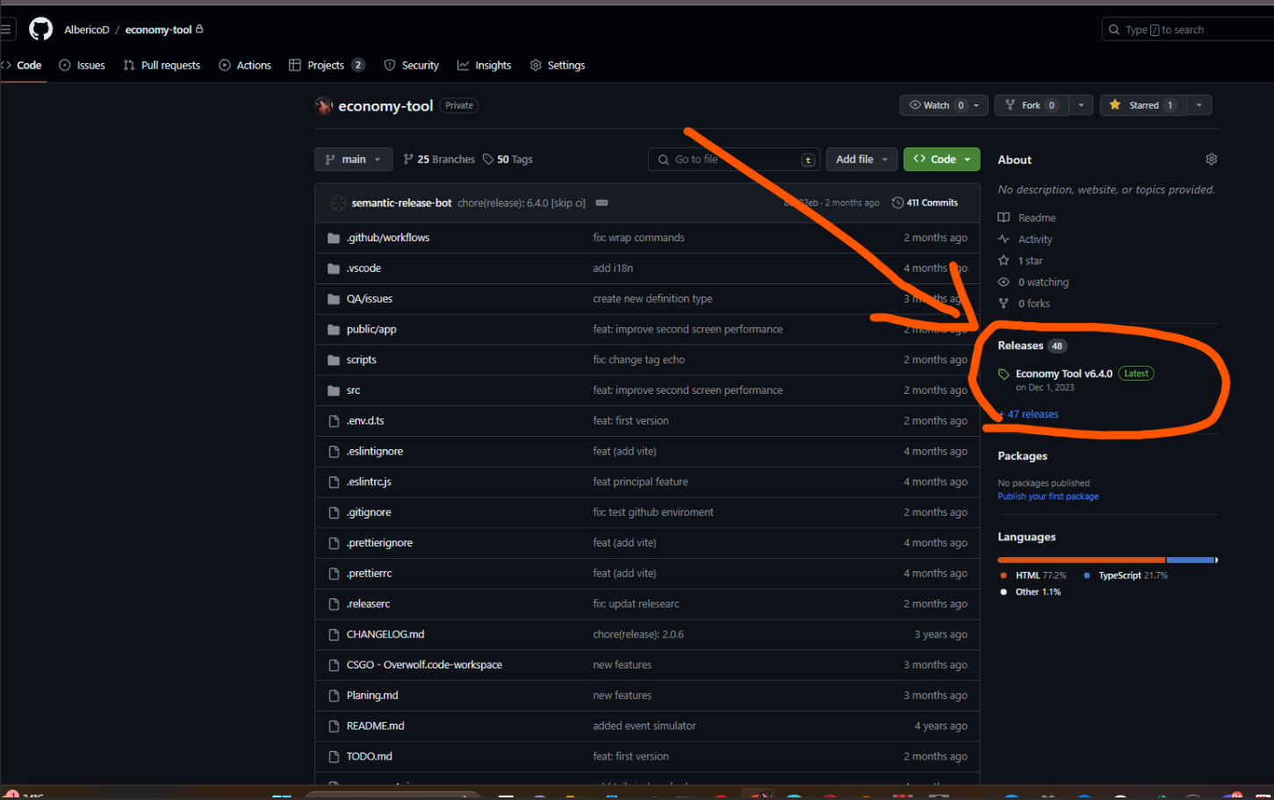The image size is (1274, 800).
Task: Open the Watch dropdown arrow
Action: click(x=976, y=105)
